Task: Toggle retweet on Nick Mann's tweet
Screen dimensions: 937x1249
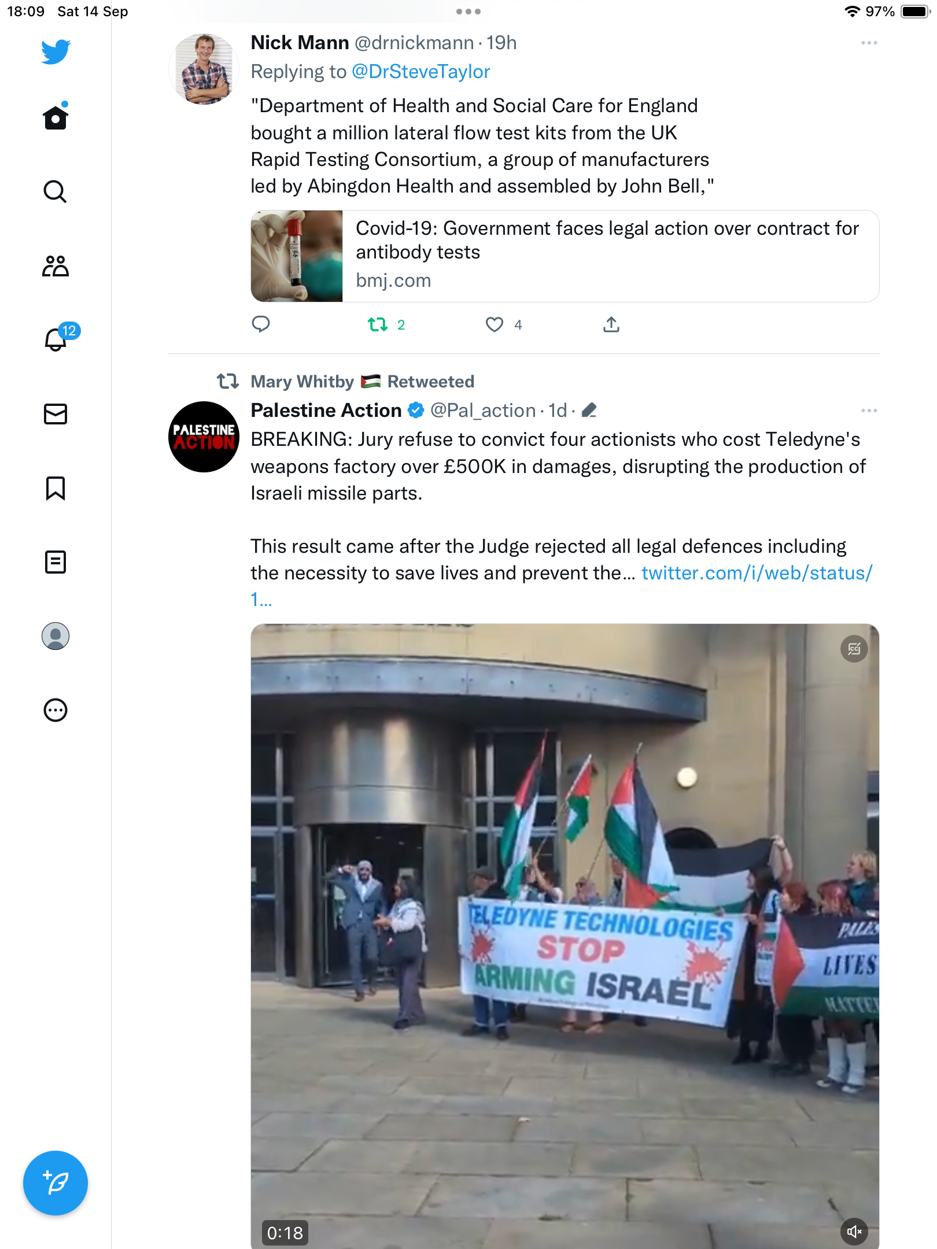Action: [x=378, y=324]
